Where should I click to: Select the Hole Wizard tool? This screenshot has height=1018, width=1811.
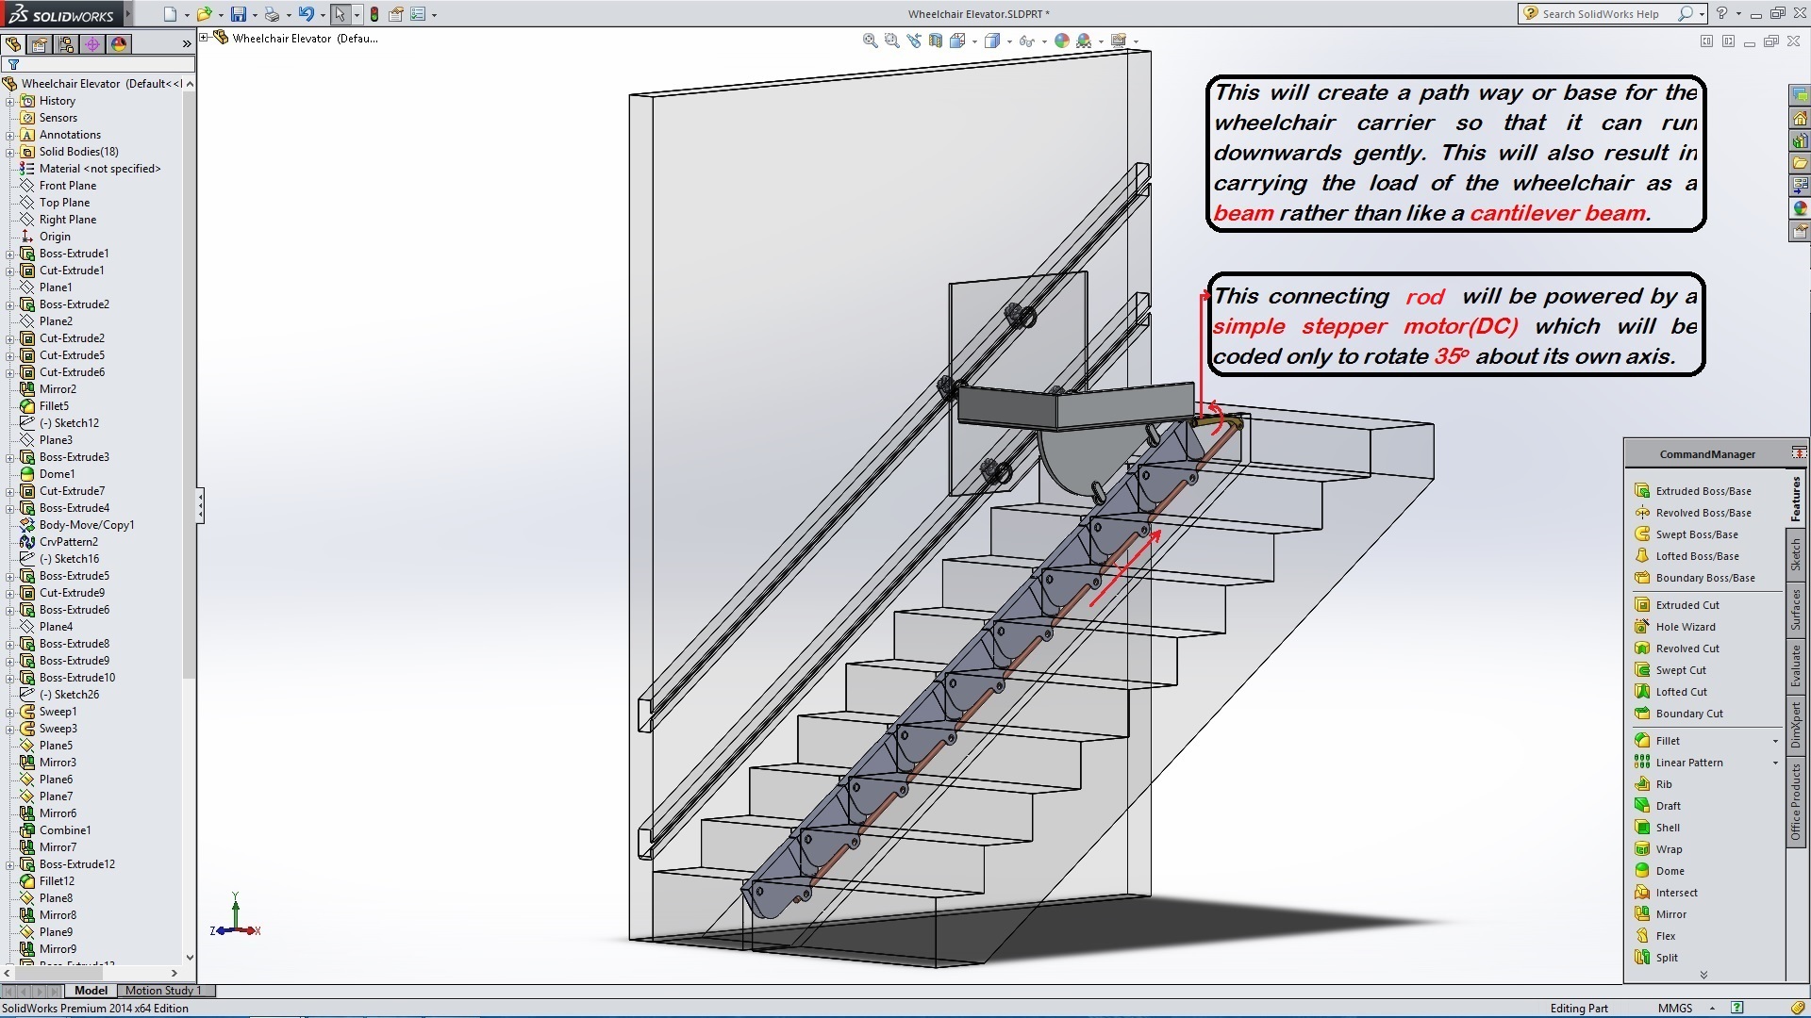pos(1685,627)
